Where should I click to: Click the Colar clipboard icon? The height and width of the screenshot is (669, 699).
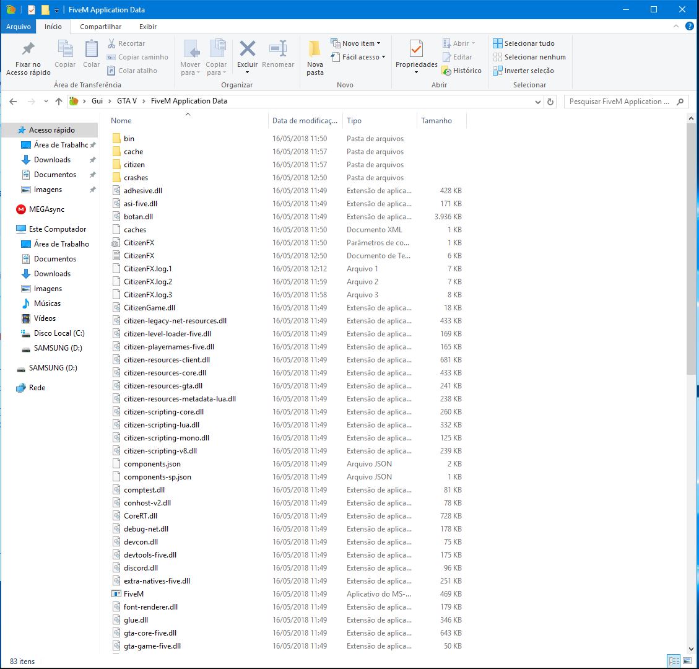(x=92, y=48)
